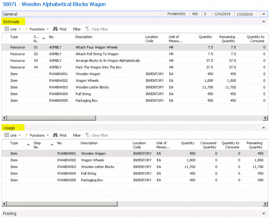This screenshot has height=219, width=271.
Task: Click Clear Filter icon in Usage toolbar
Action: click(87, 135)
